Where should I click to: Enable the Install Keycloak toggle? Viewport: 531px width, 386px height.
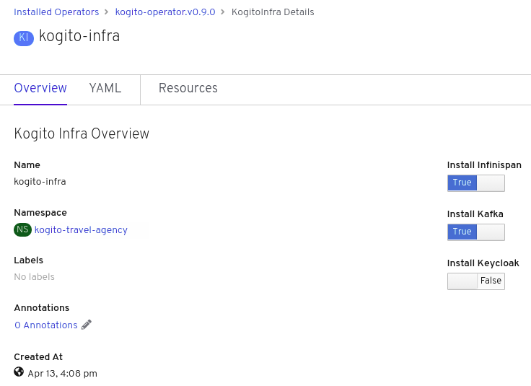coord(475,281)
